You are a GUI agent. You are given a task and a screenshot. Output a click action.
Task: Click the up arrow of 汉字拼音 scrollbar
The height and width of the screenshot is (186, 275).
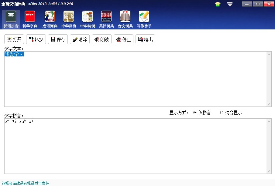click(x=269, y=121)
